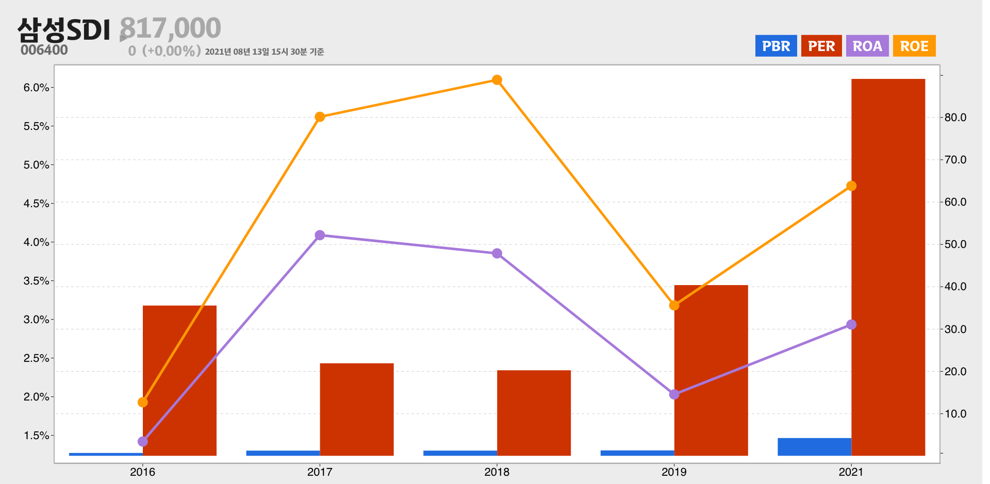Click the blue PBR bar for 2016
The image size is (990, 484).
(106, 454)
